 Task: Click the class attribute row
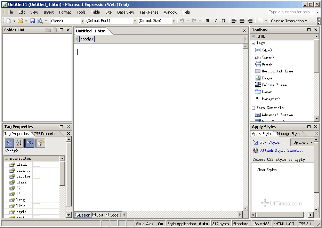32,182
